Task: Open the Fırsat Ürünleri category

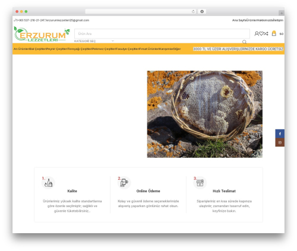Action: [x=149, y=49]
